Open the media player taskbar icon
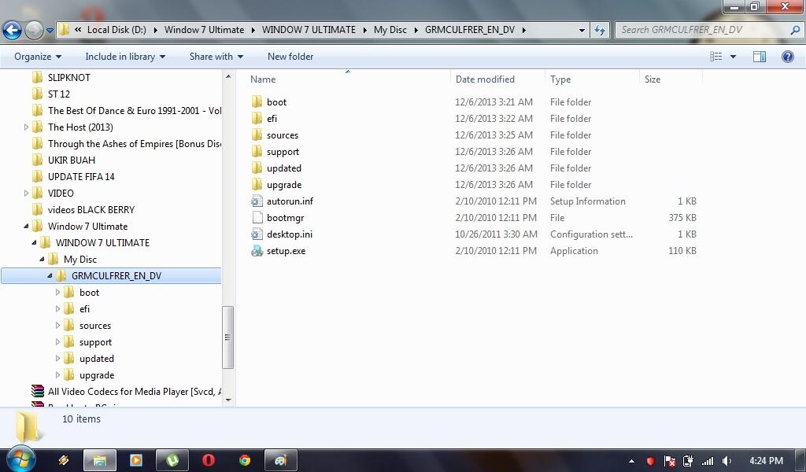This screenshot has width=806, height=472. coord(136,460)
